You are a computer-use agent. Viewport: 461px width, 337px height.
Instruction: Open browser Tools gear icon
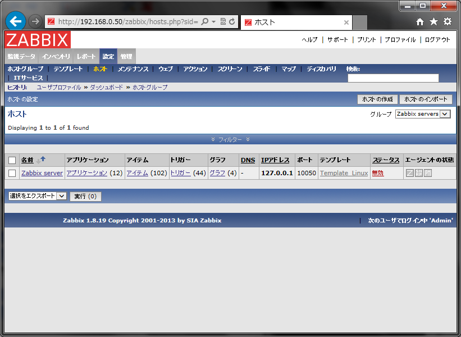(448, 21)
